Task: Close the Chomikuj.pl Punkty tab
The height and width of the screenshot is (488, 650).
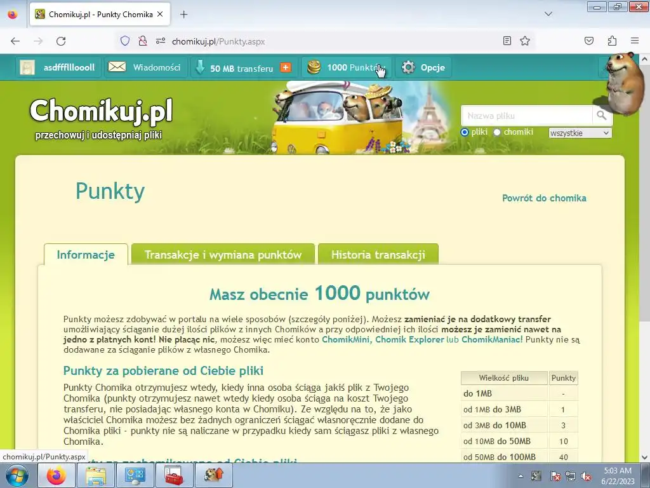Action: point(160,14)
